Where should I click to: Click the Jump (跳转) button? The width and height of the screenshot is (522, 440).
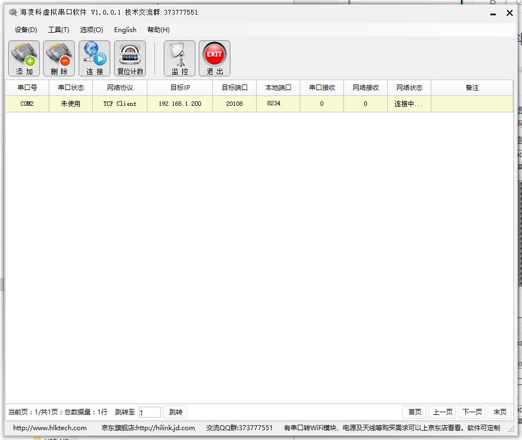(x=176, y=412)
